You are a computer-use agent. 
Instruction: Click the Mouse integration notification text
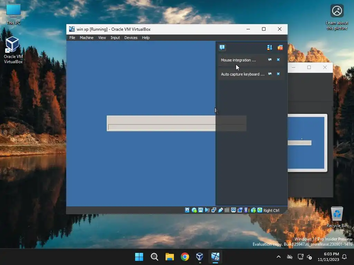pos(238,60)
